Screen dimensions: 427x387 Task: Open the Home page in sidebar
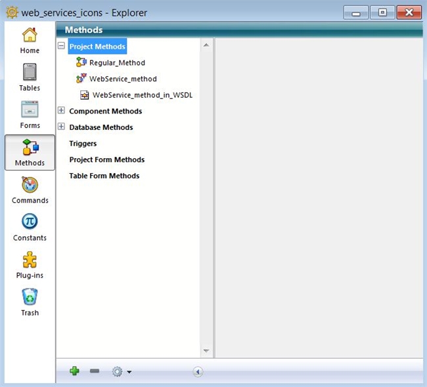coord(30,40)
